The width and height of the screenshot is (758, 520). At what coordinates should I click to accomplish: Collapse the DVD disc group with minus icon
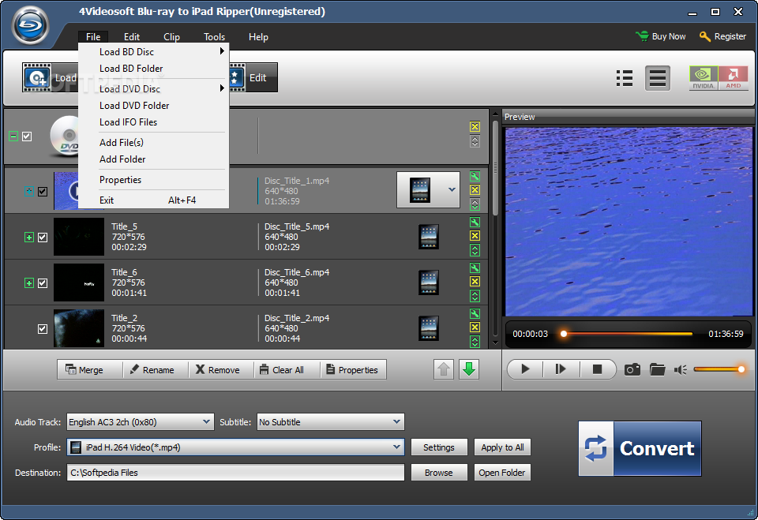pyautogui.click(x=13, y=137)
